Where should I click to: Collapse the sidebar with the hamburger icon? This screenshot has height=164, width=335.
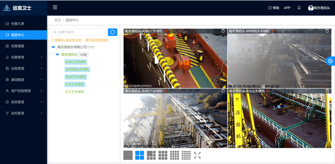[x=55, y=7]
